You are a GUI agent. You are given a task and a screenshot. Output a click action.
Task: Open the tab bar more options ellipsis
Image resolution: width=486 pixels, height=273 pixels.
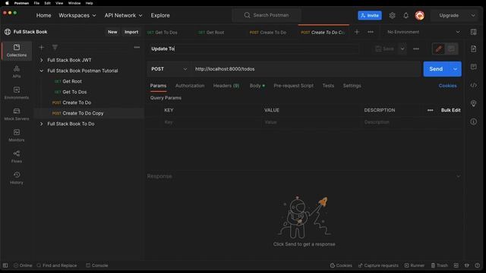(x=371, y=32)
